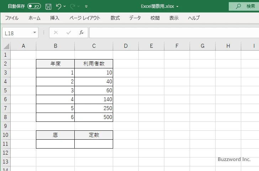
Task: Switch to the 数式 tab
Action: click(115, 18)
